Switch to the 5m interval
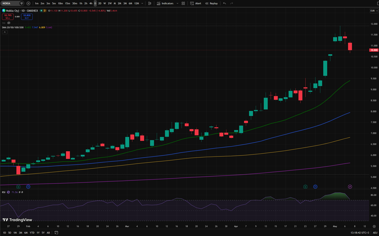 [x=54, y=3]
